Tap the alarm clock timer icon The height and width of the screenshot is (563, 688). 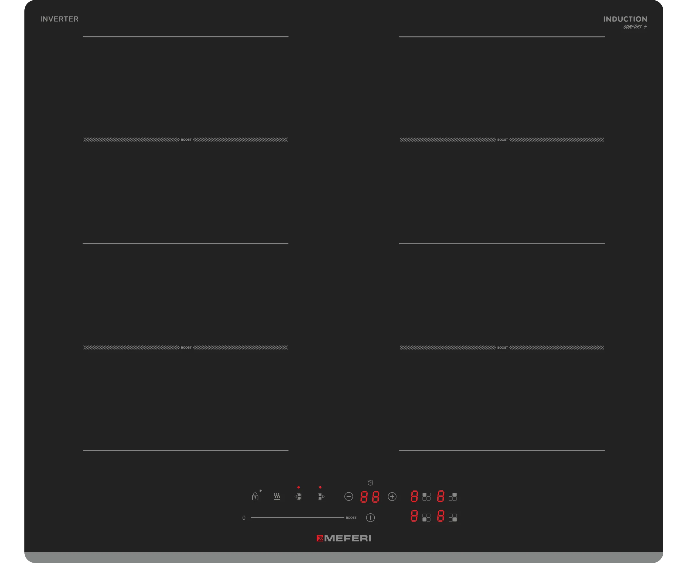[x=370, y=483]
